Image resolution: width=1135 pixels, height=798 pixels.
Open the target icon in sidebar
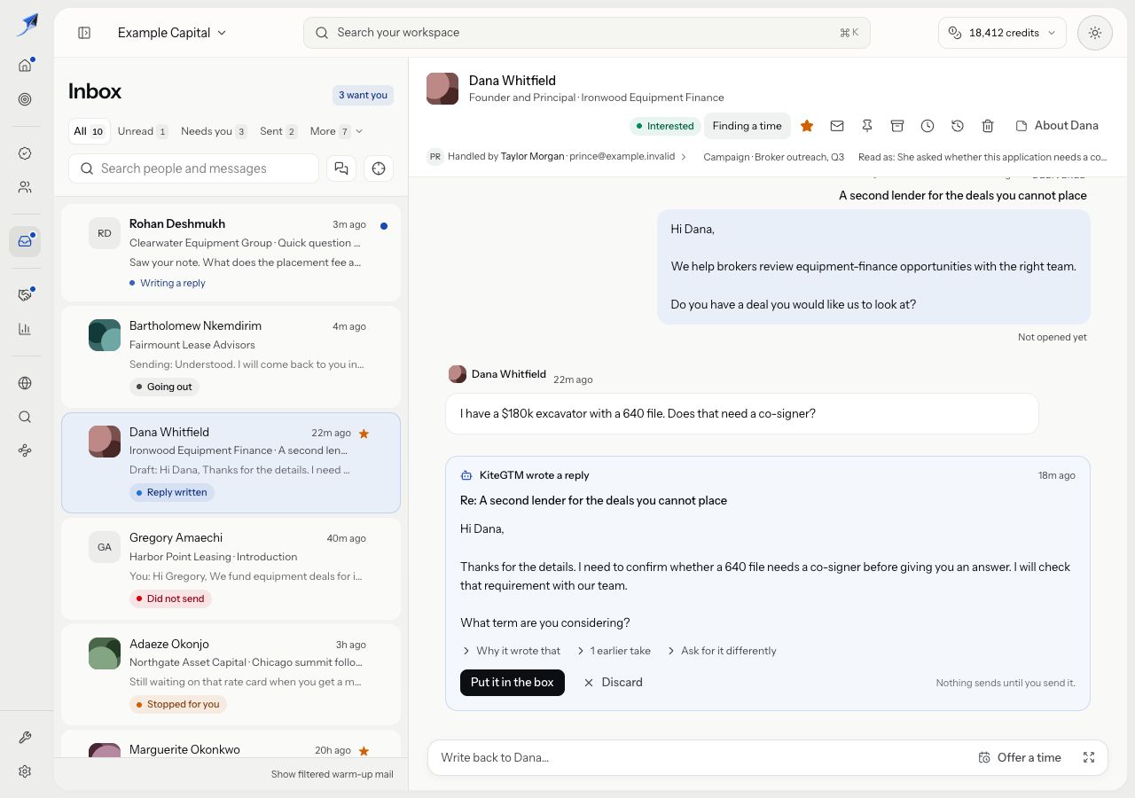[x=25, y=99]
